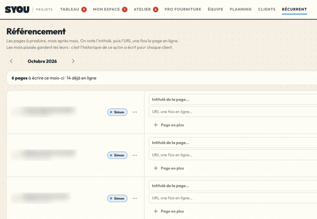
Task: Select the Récurrent tab
Action: click(294, 9)
